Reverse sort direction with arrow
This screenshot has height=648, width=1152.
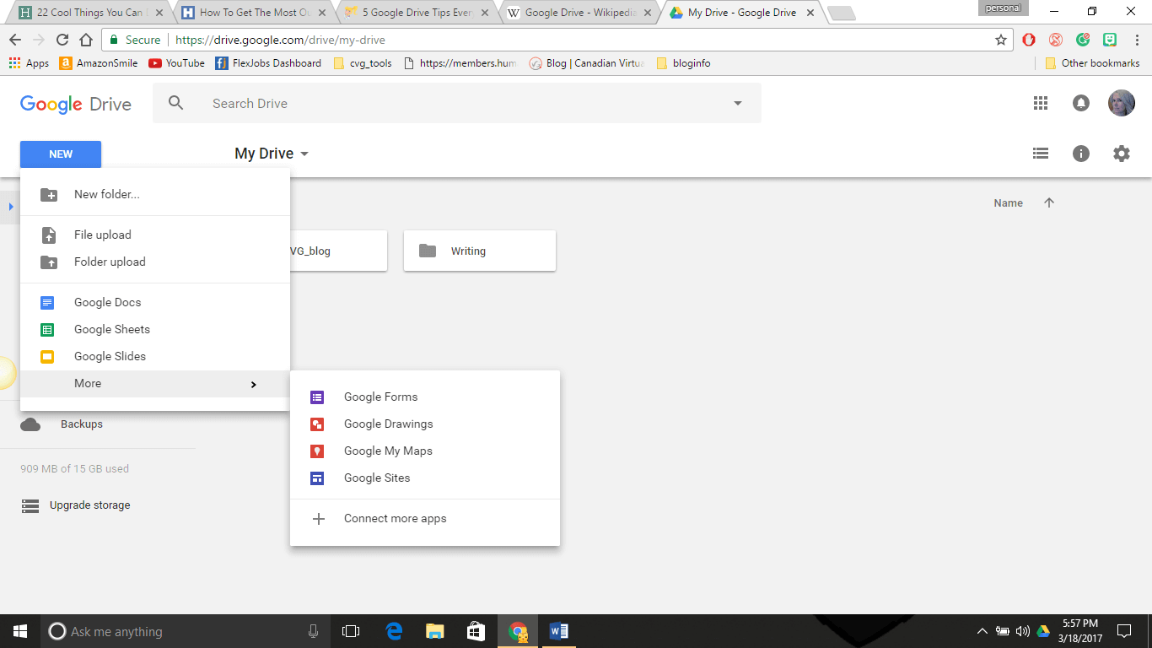pos(1049,202)
